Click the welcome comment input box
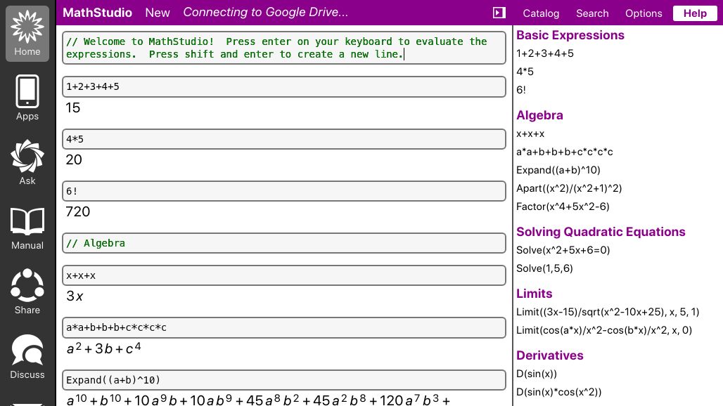This screenshot has width=723, height=406. [x=284, y=48]
